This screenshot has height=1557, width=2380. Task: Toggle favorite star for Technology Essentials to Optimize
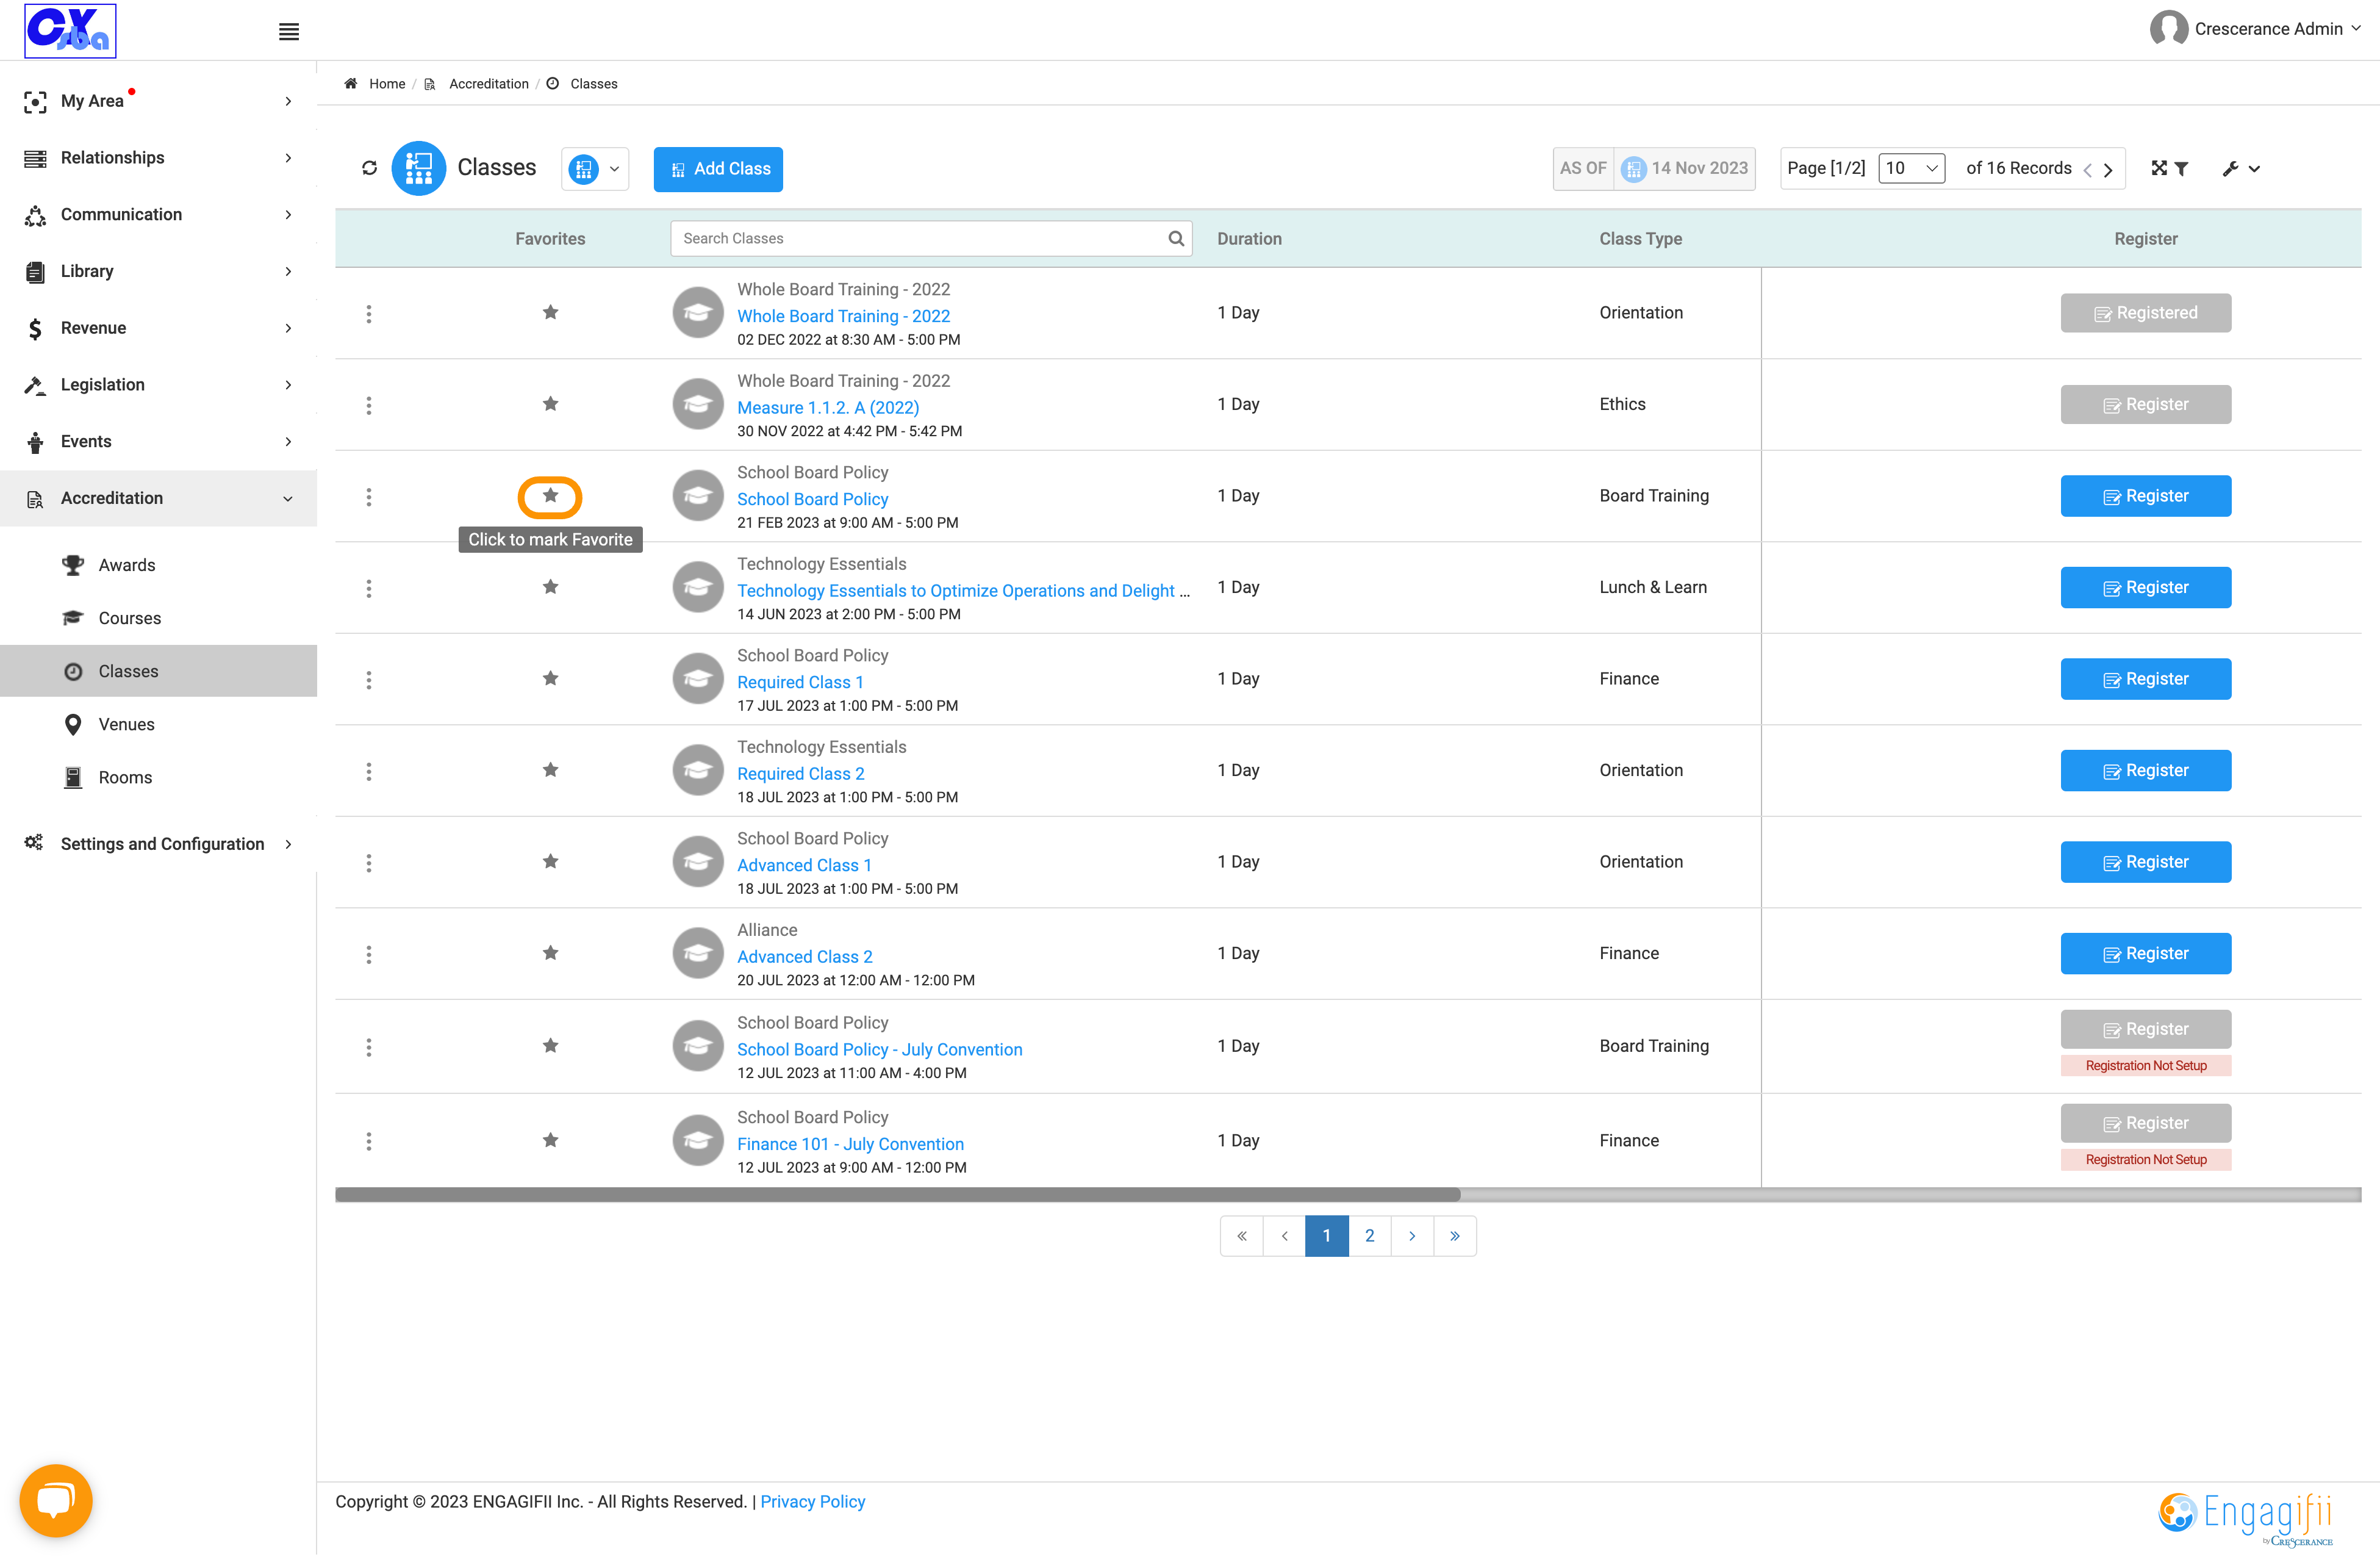(550, 587)
